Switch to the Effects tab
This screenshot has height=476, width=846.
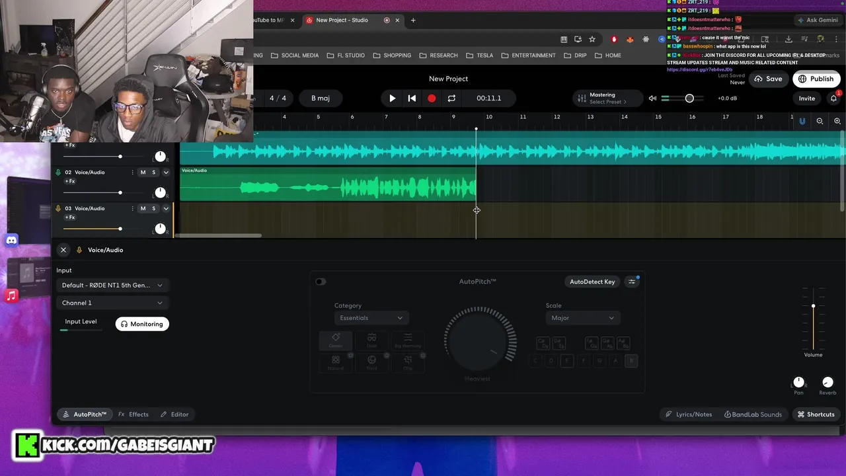134,415
